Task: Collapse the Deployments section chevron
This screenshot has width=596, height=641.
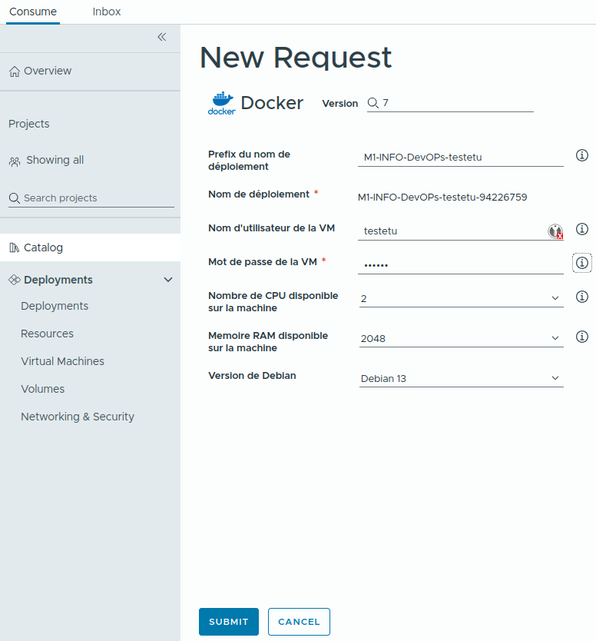Action: pyautogui.click(x=168, y=279)
